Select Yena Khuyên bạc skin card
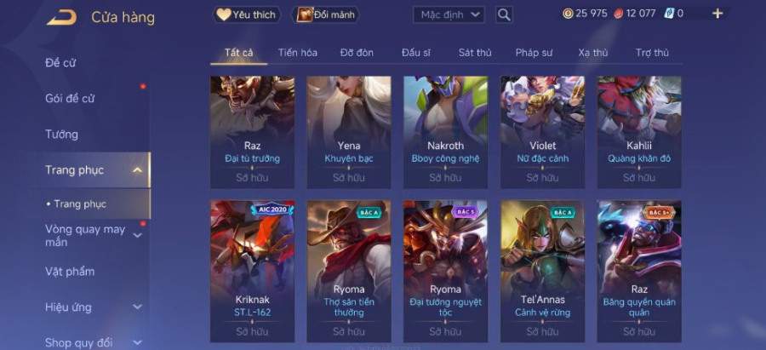This screenshot has height=350, width=766. [x=349, y=132]
